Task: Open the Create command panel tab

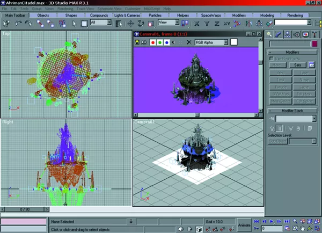Action: 269,34
